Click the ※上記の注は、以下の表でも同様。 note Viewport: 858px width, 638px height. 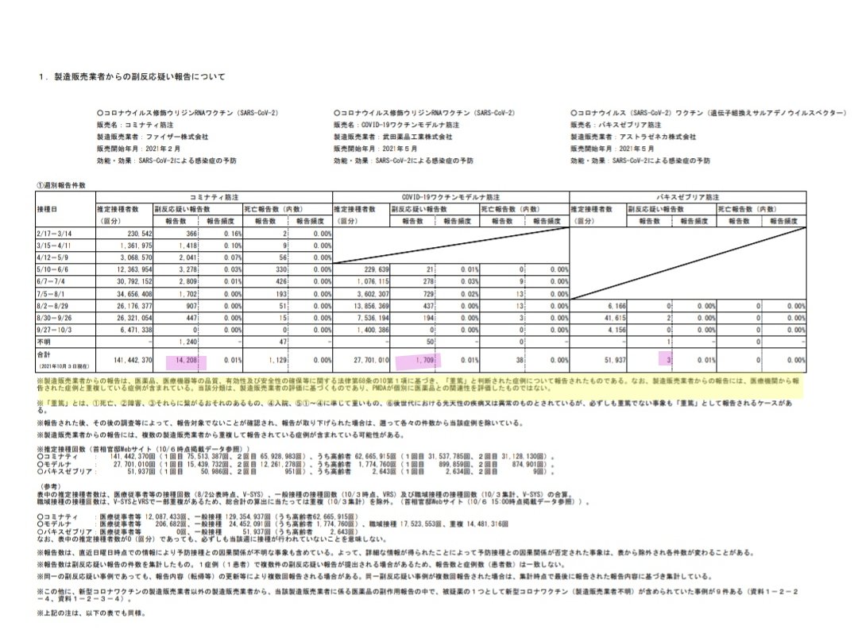91,613
